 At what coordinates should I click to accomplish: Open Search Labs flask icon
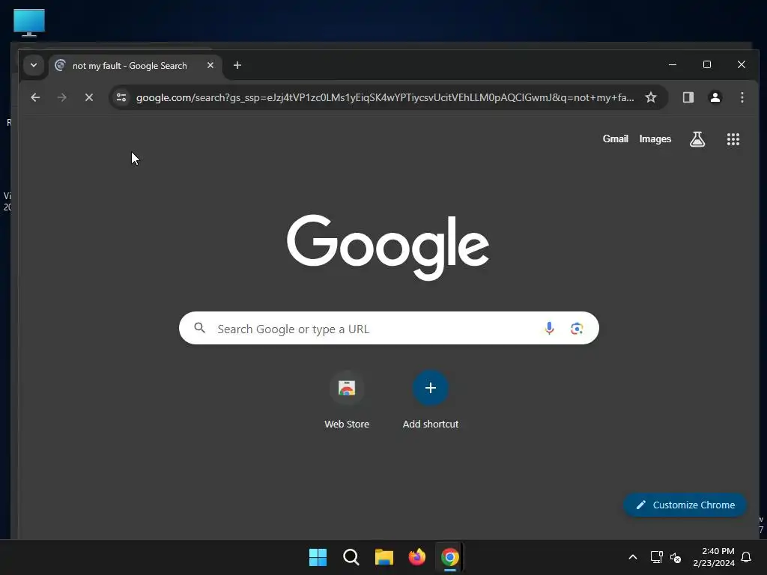pyautogui.click(x=697, y=139)
